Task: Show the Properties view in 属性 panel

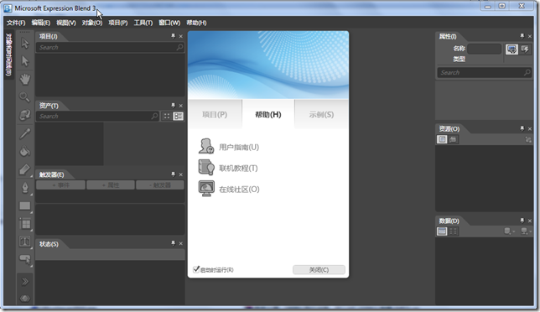Action: pos(511,49)
